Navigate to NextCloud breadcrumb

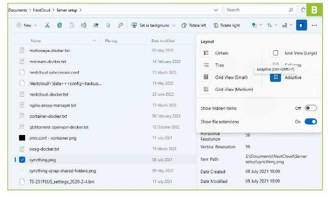tap(41, 10)
